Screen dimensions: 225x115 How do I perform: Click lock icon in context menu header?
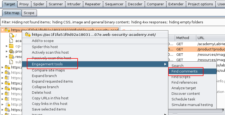[28, 35]
